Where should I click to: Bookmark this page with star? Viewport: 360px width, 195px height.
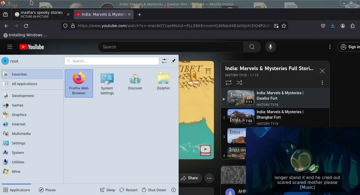click(x=284, y=26)
